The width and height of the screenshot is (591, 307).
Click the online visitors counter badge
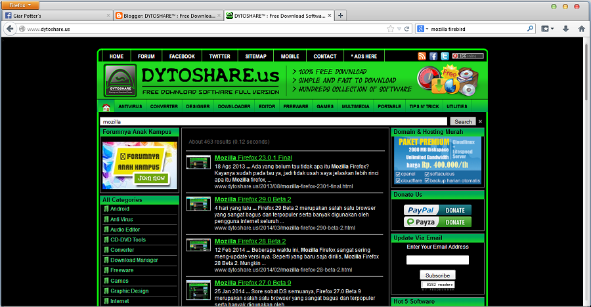click(468, 56)
